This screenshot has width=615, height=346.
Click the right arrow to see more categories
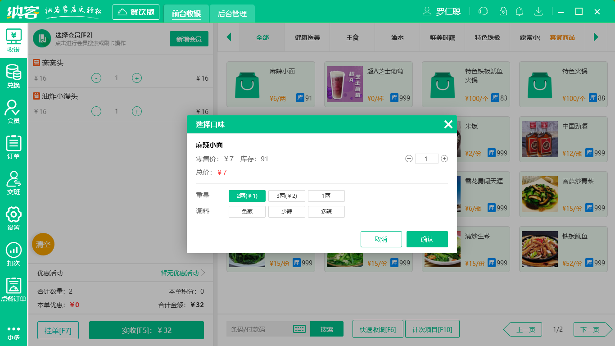click(x=597, y=38)
